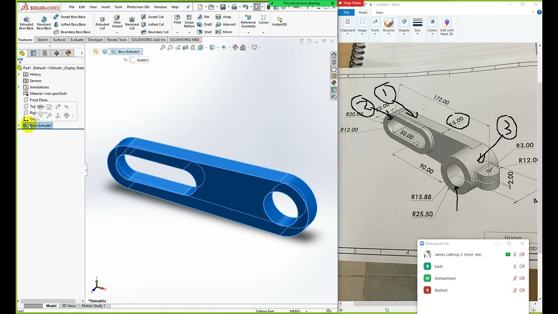Screen dimensions: 558x314
Task: Click the Rib feature tool
Action: [203, 17]
